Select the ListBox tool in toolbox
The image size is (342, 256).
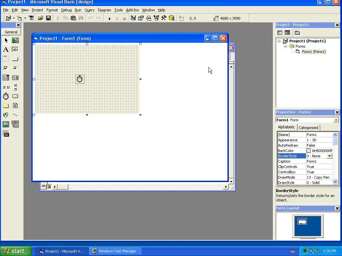tap(15, 77)
